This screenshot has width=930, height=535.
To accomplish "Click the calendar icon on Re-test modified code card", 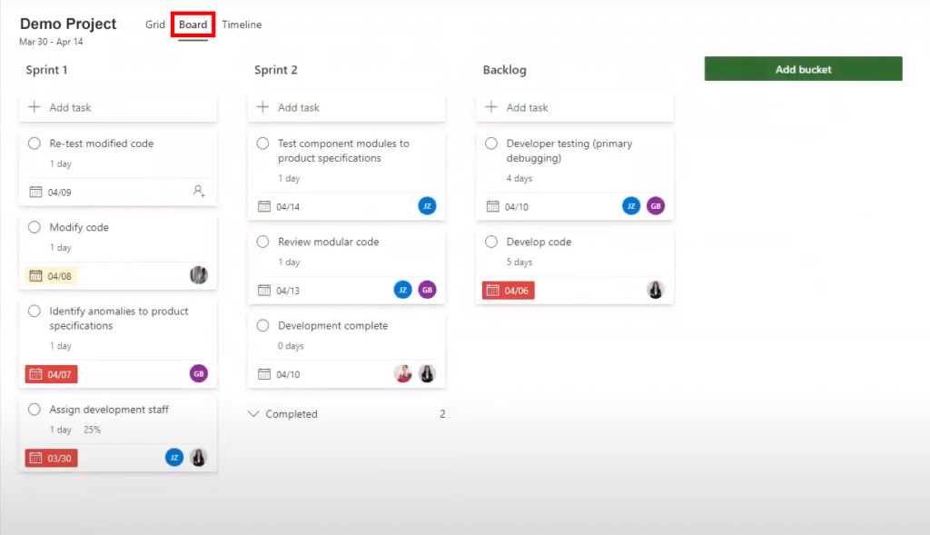I will coord(36,193).
